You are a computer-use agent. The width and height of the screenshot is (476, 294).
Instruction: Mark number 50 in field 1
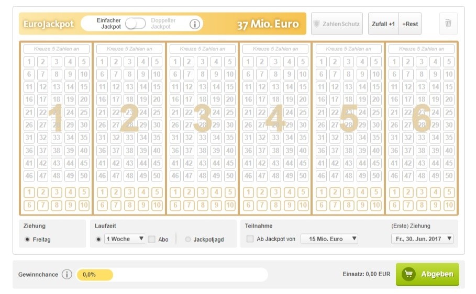pos(84,176)
